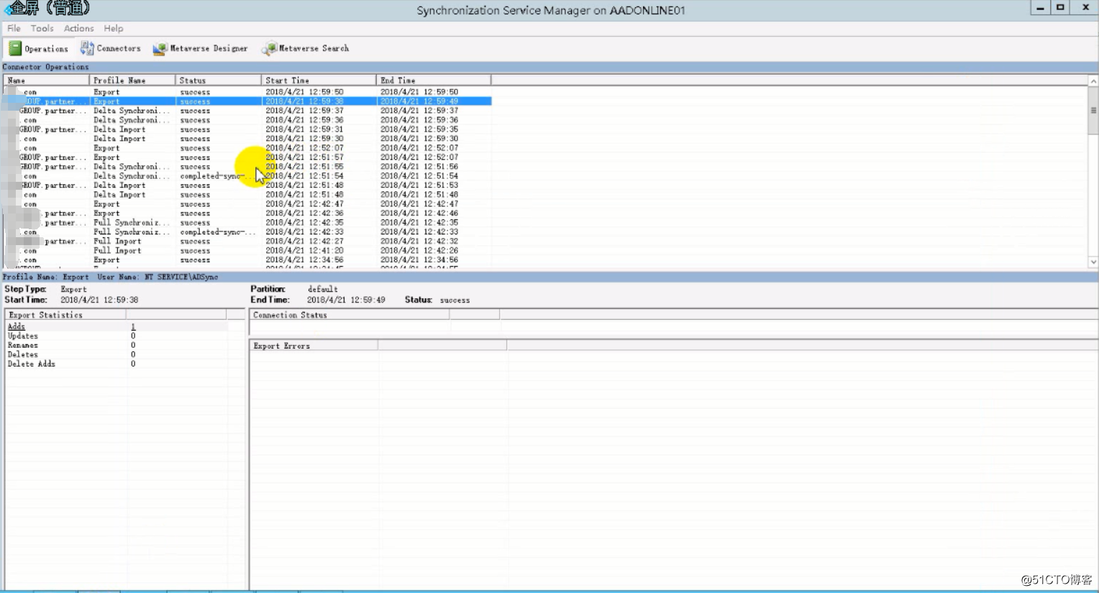Select the Delta Synchronization run started 12:59:37
This screenshot has width=1099, height=593.
click(x=247, y=111)
